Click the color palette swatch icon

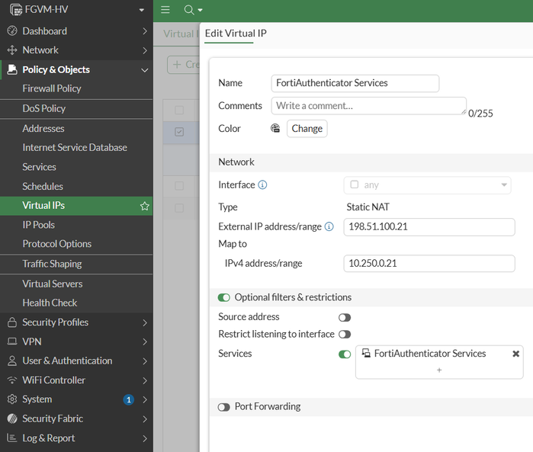pyautogui.click(x=275, y=129)
